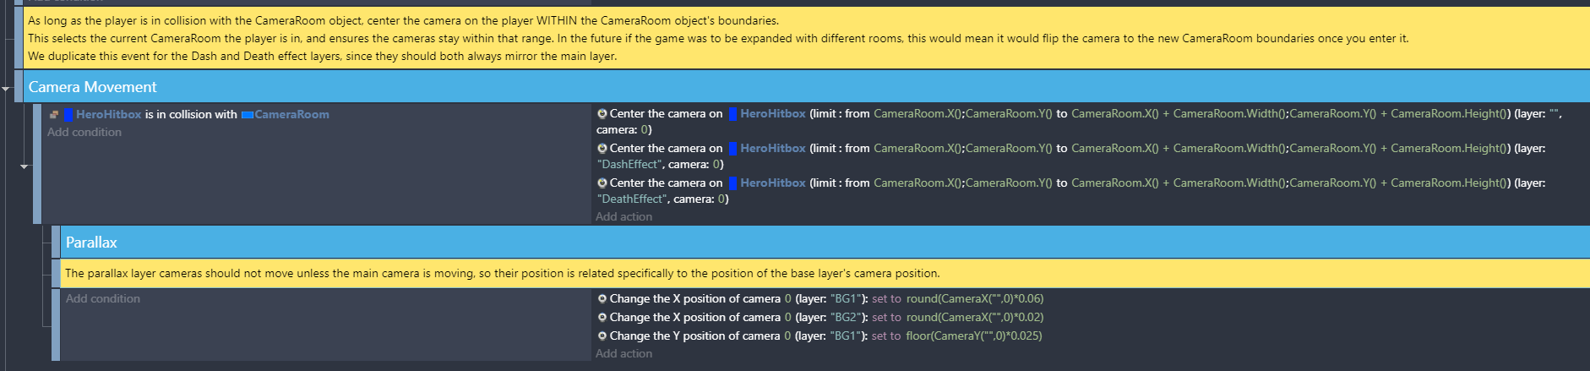Select the camera icon of the DeathEffect layer action
The width and height of the screenshot is (1590, 371).
click(x=602, y=183)
